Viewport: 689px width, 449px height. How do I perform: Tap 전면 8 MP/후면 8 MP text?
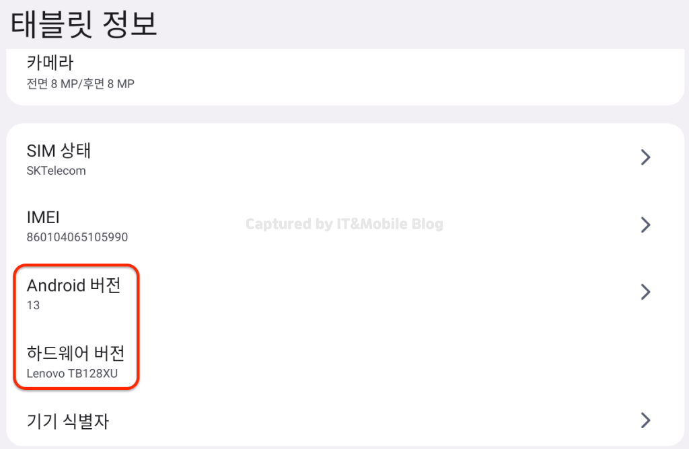[81, 84]
